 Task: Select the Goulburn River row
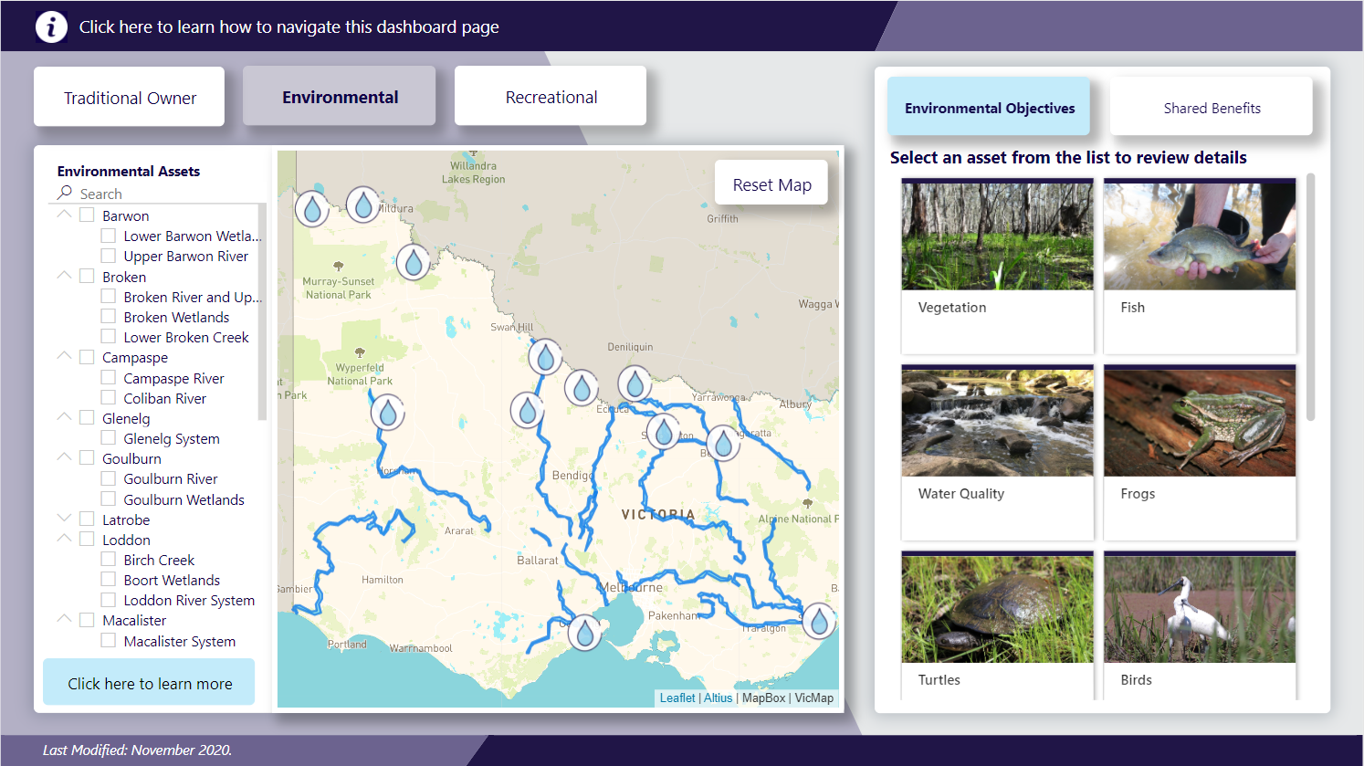pyautogui.click(x=170, y=478)
